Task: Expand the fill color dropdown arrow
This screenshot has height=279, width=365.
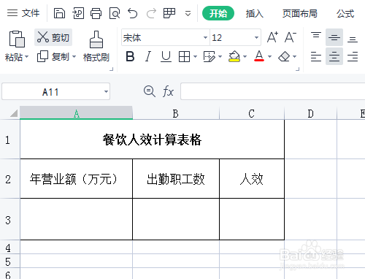Action: click(x=245, y=57)
